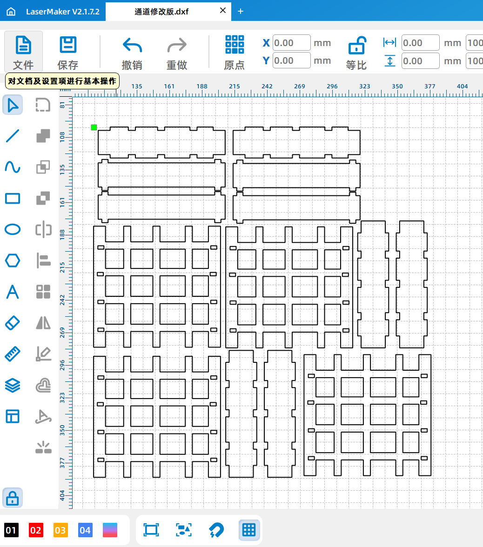The width and height of the screenshot is (483, 547).
Task: Toggle the canvas grid display button
Action: (x=249, y=530)
